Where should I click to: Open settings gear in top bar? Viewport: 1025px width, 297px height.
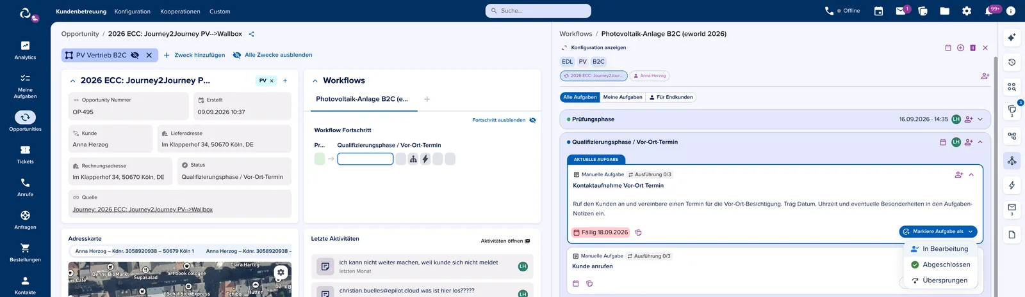[x=967, y=11]
